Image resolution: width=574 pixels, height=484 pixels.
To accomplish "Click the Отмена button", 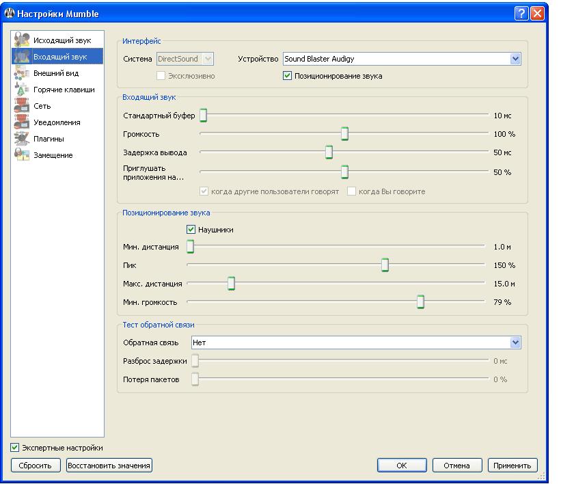I will 457,466.
